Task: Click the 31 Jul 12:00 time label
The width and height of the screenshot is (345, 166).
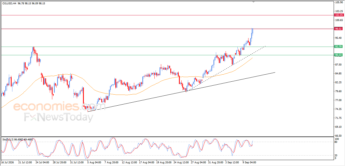Action: click(x=77, y=162)
